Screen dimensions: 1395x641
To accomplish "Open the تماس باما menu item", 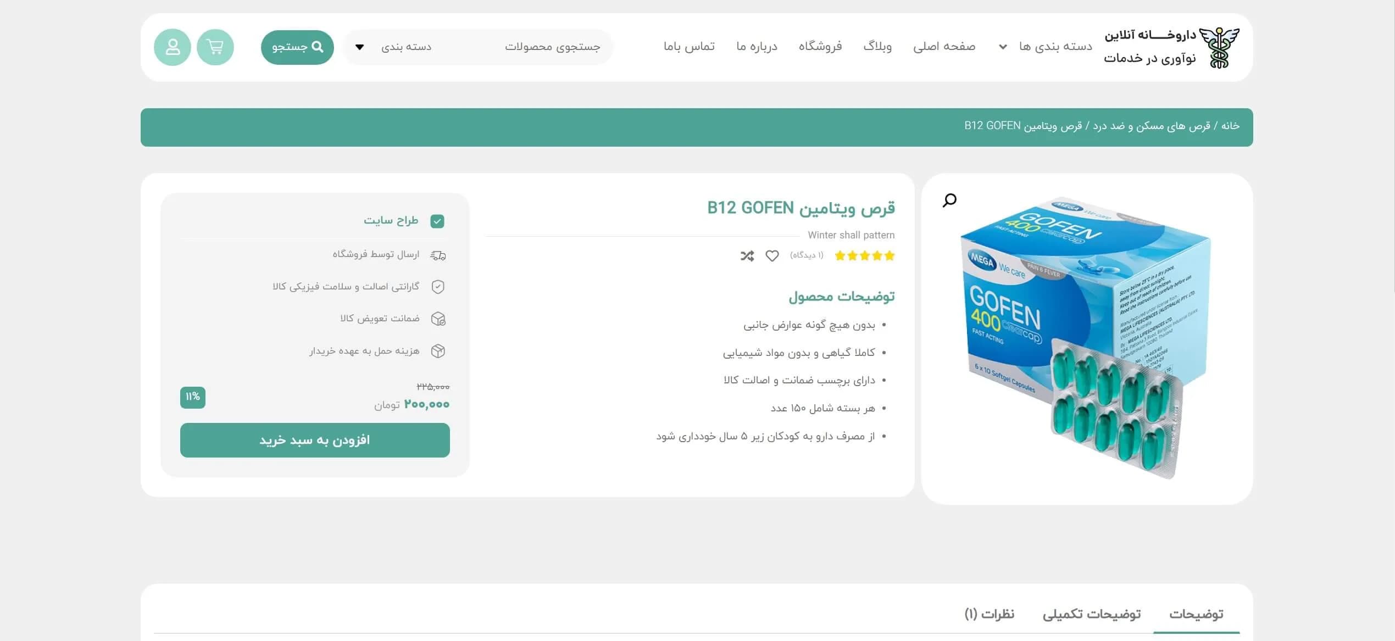I will (689, 47).
